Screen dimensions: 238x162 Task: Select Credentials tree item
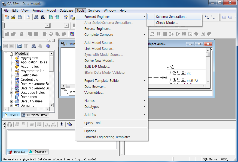(x=29, y=80)
